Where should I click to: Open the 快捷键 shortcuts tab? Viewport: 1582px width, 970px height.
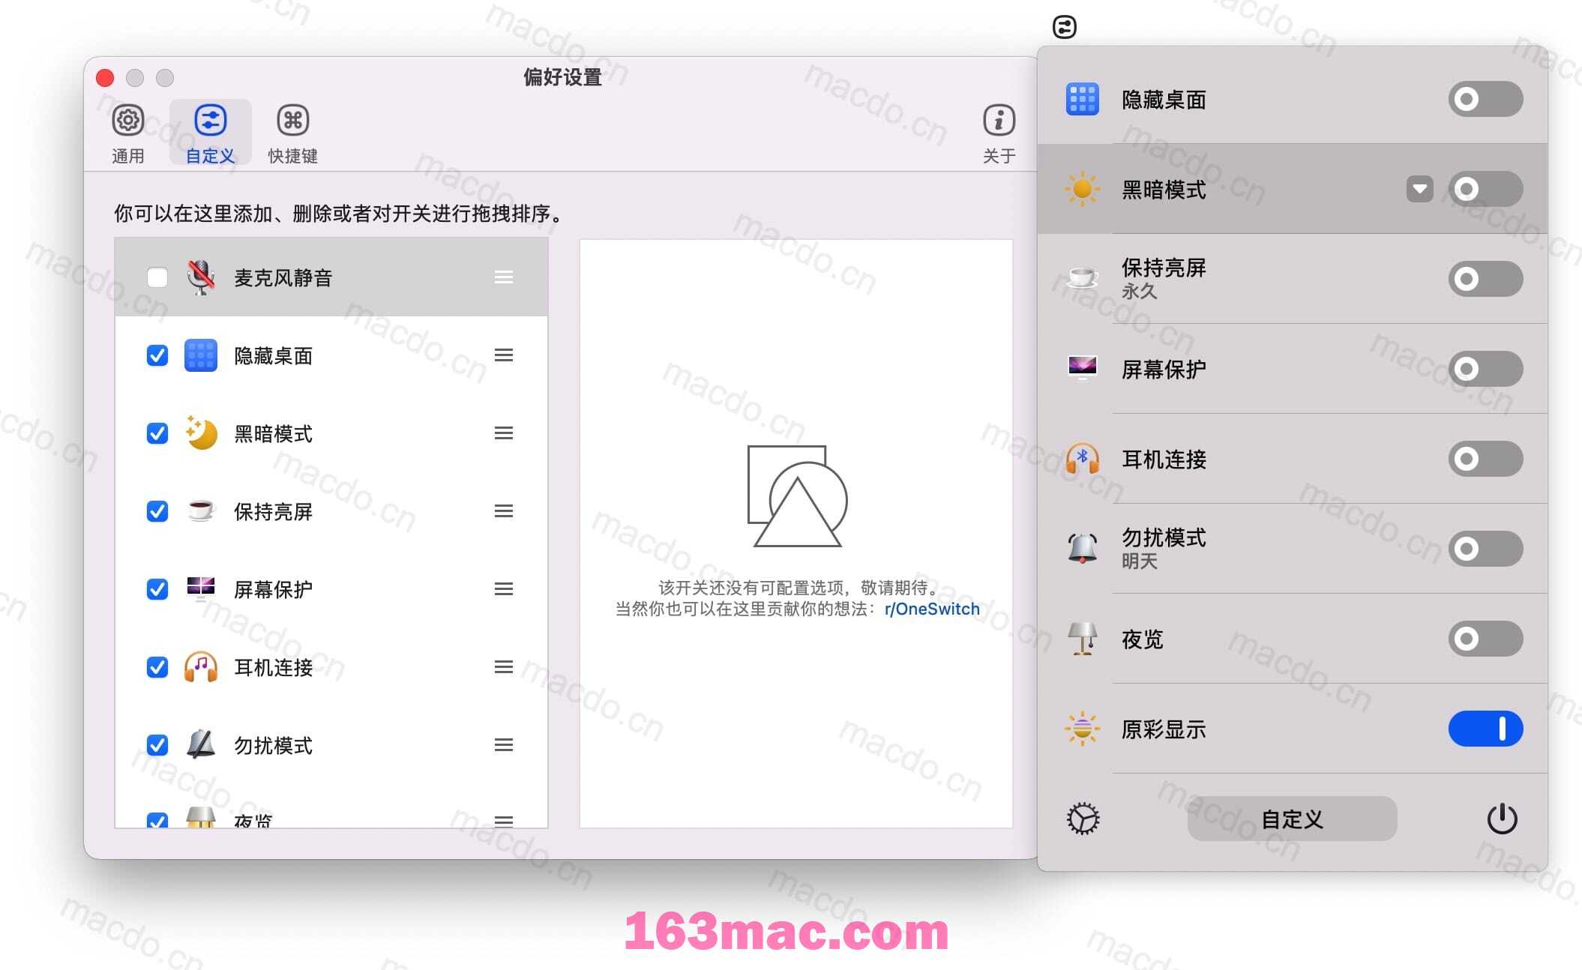292,133
